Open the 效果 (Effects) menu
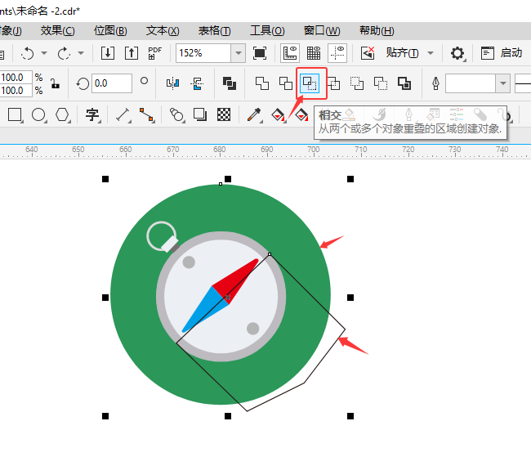Screen dimensions: 531x466 coord(57,30)
